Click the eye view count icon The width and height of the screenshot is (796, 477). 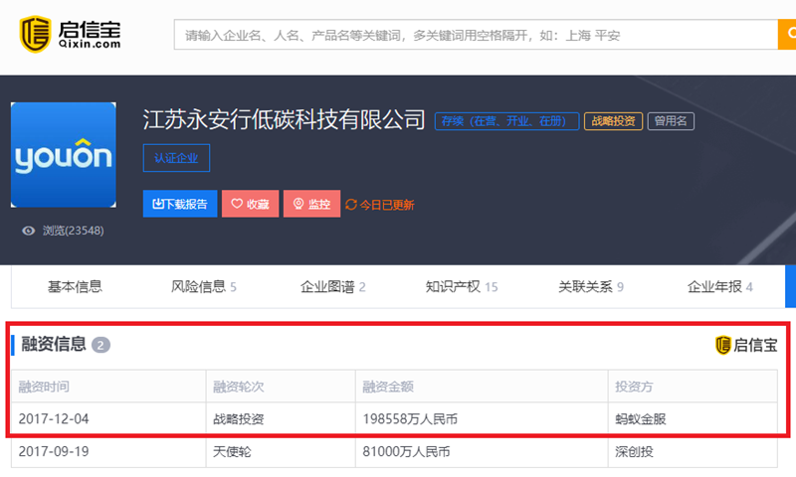(29, 231)
